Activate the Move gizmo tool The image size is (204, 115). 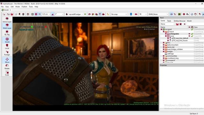click(7, 60)
